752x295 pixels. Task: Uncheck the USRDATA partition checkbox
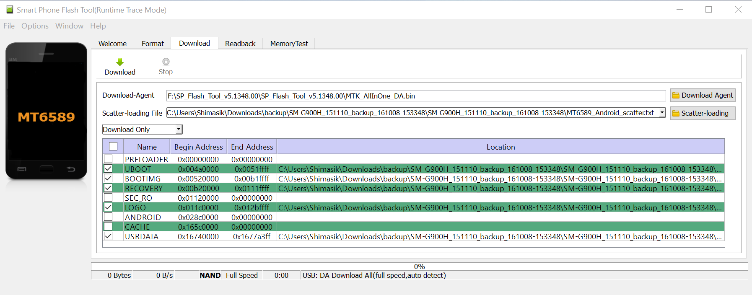[109, 236]
